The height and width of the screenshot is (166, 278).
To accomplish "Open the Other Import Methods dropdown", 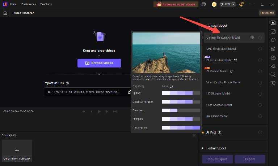I will 17,158.
